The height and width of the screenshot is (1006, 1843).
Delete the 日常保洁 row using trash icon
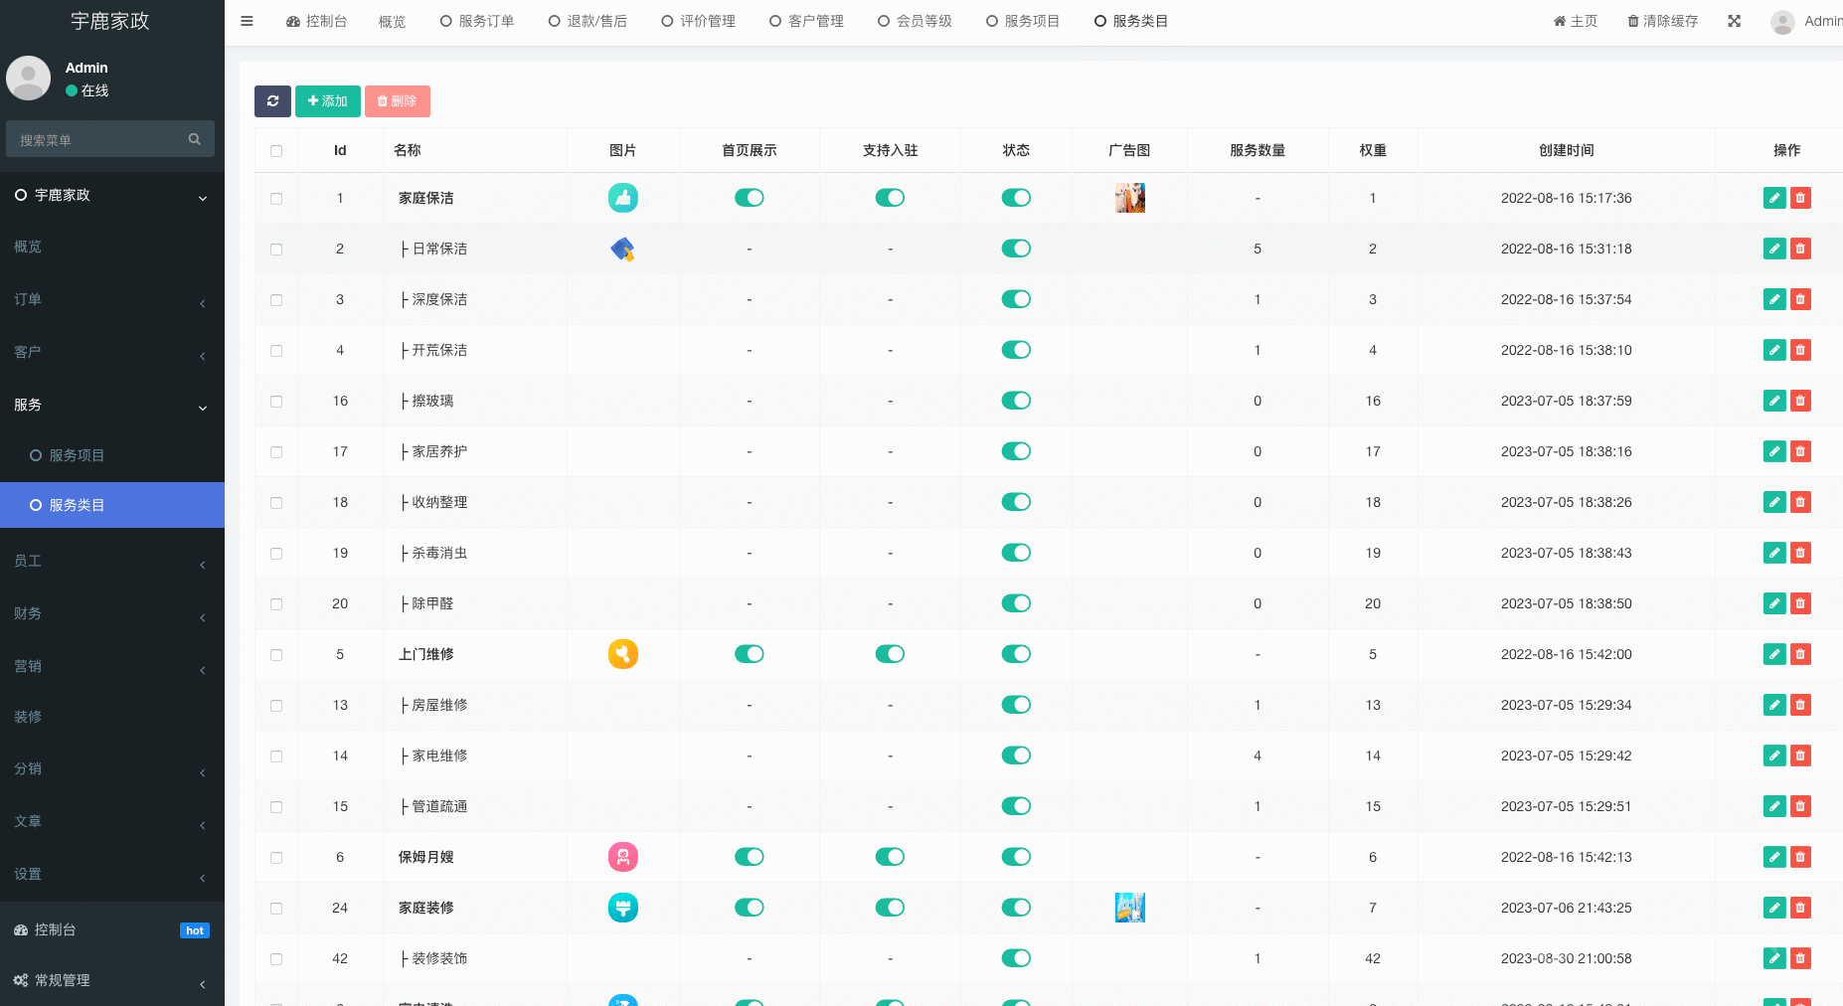(1799, 249)
